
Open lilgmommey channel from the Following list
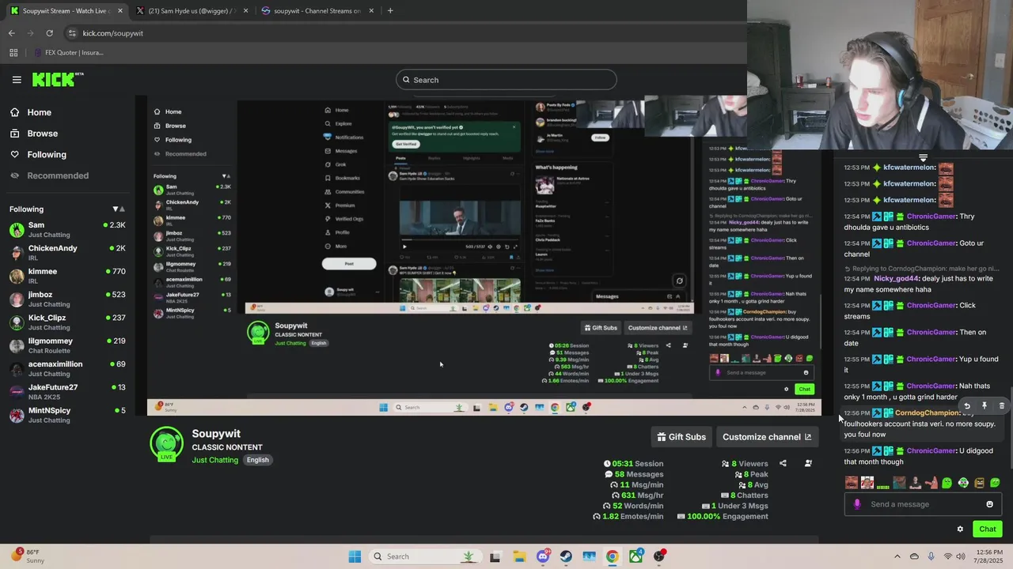click(x=67, y=345)
